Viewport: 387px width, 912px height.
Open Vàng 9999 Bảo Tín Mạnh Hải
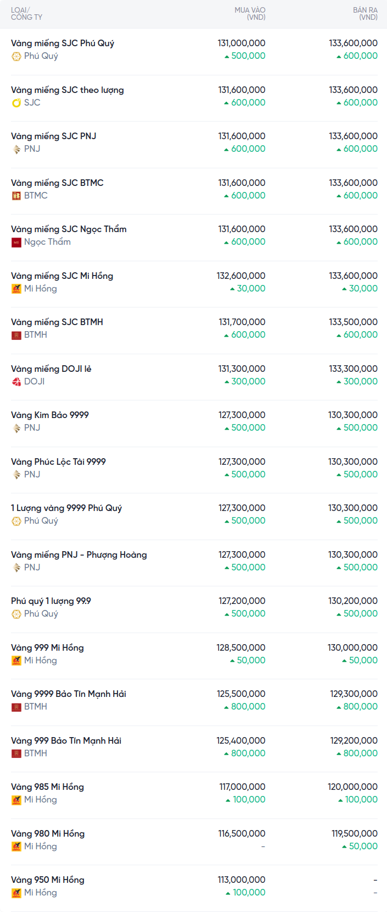[x=69, y=694]
